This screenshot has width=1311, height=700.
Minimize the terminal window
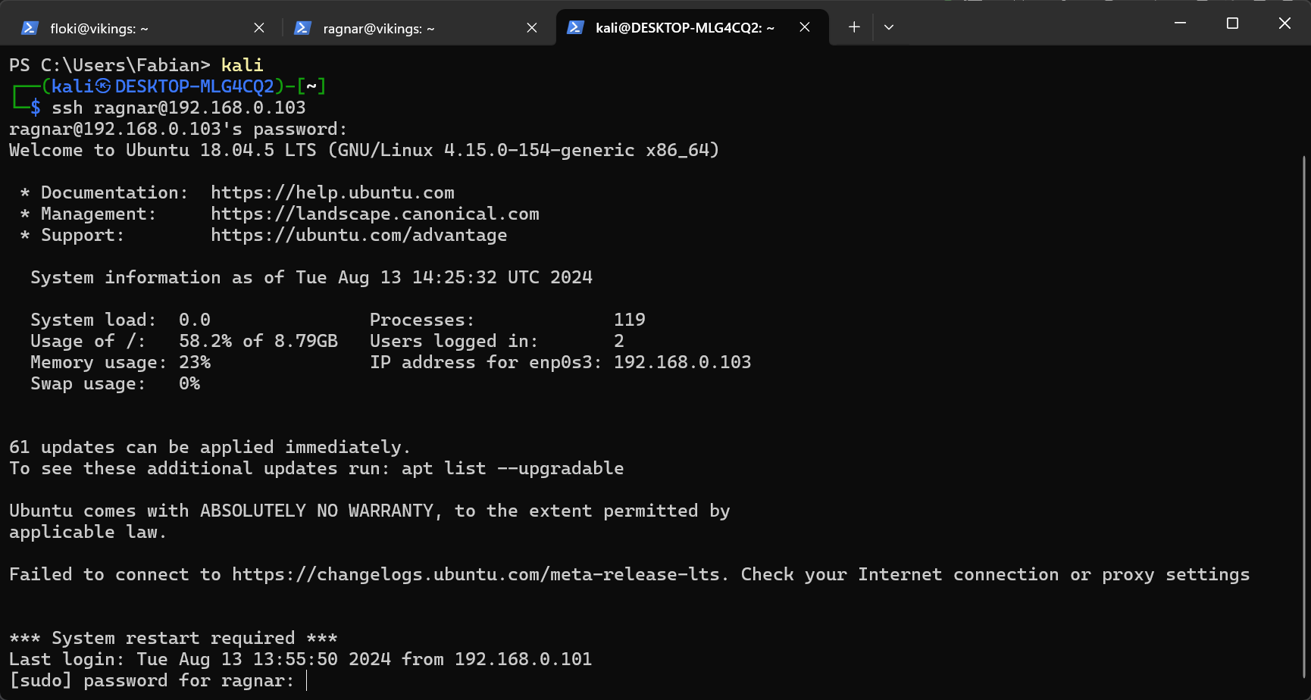coord(1180,23)
